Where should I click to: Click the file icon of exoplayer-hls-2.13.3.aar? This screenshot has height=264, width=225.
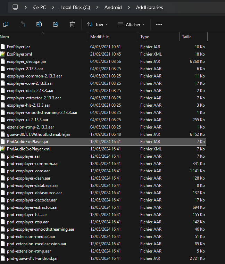3,105
